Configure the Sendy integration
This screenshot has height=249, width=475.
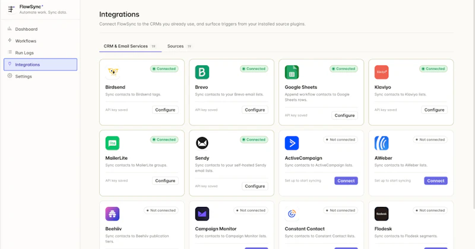coord(255,186)
